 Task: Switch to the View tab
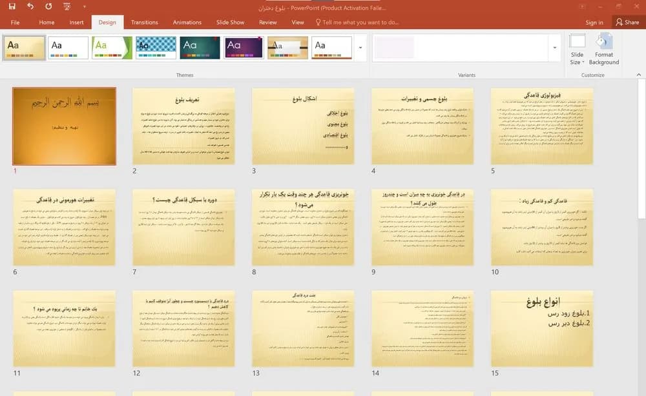297,22
